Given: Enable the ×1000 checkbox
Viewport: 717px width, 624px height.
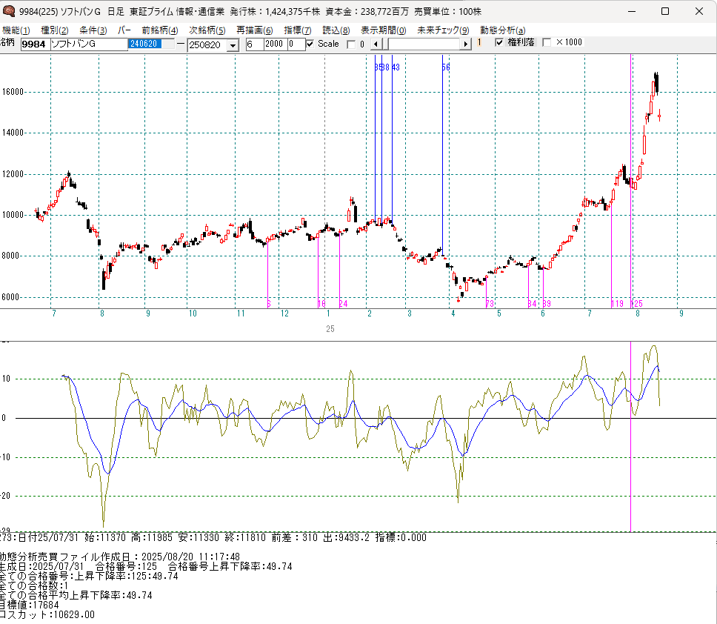Looking at the screenshot, I should [547, 43].
